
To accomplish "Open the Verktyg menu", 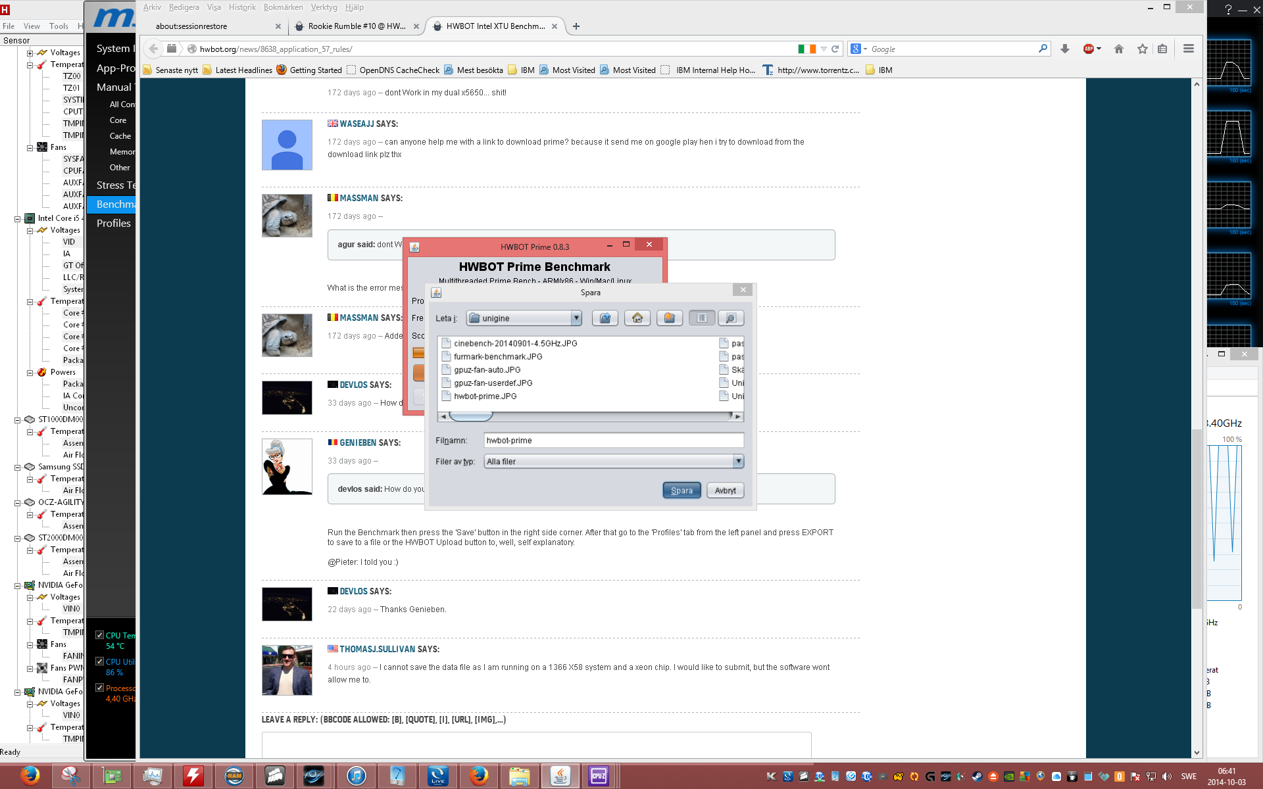I will click(324, 7).
